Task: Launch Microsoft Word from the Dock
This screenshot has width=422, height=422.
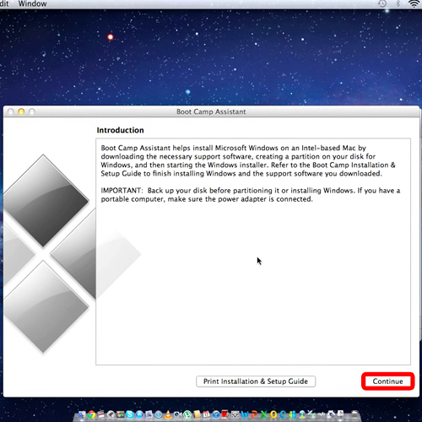Action: point(245,414)
